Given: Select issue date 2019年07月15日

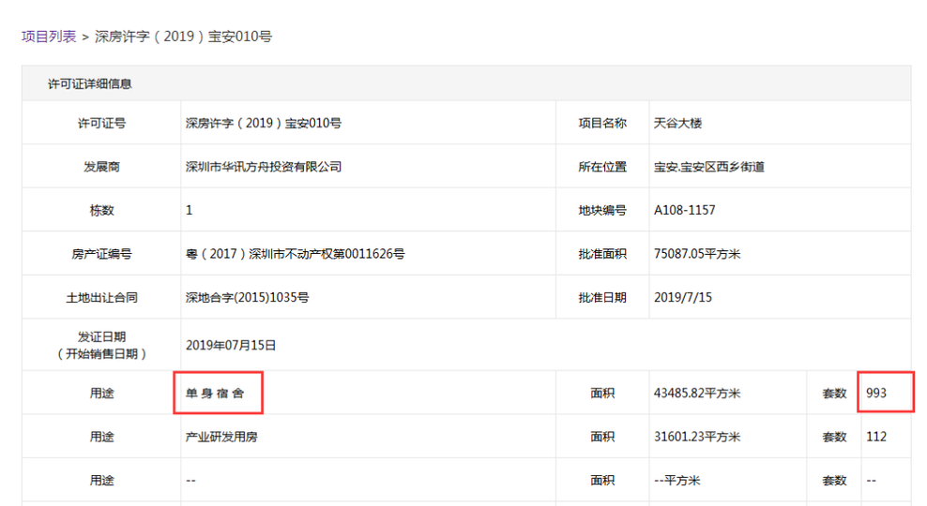Looking at the screenshot, I should click(x=231, y=346).
